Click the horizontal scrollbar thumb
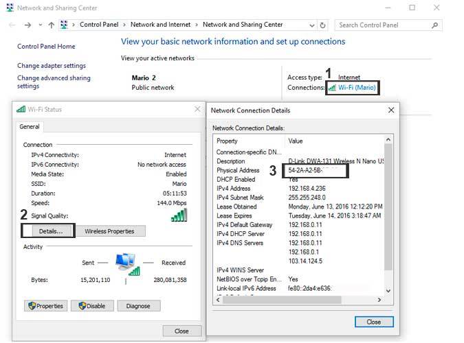 coord(282,300)
